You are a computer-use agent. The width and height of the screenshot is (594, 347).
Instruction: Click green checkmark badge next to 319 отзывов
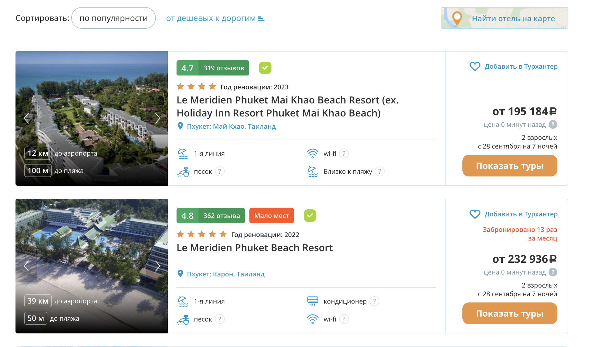click(x=265, y=68)
